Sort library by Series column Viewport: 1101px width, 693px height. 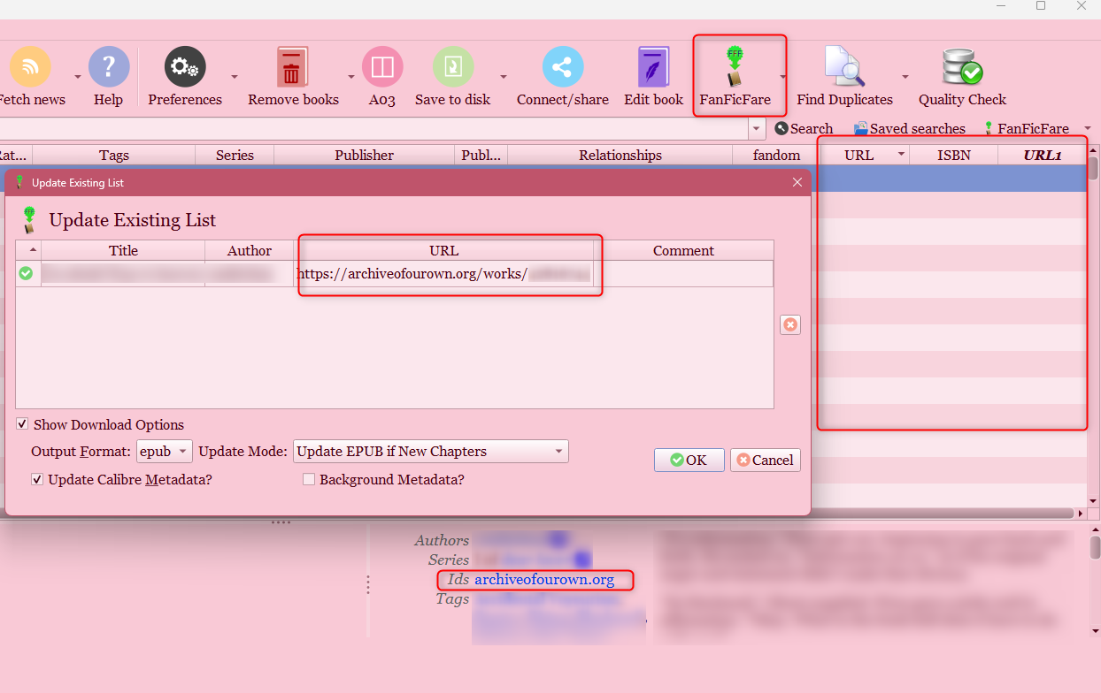235,155
